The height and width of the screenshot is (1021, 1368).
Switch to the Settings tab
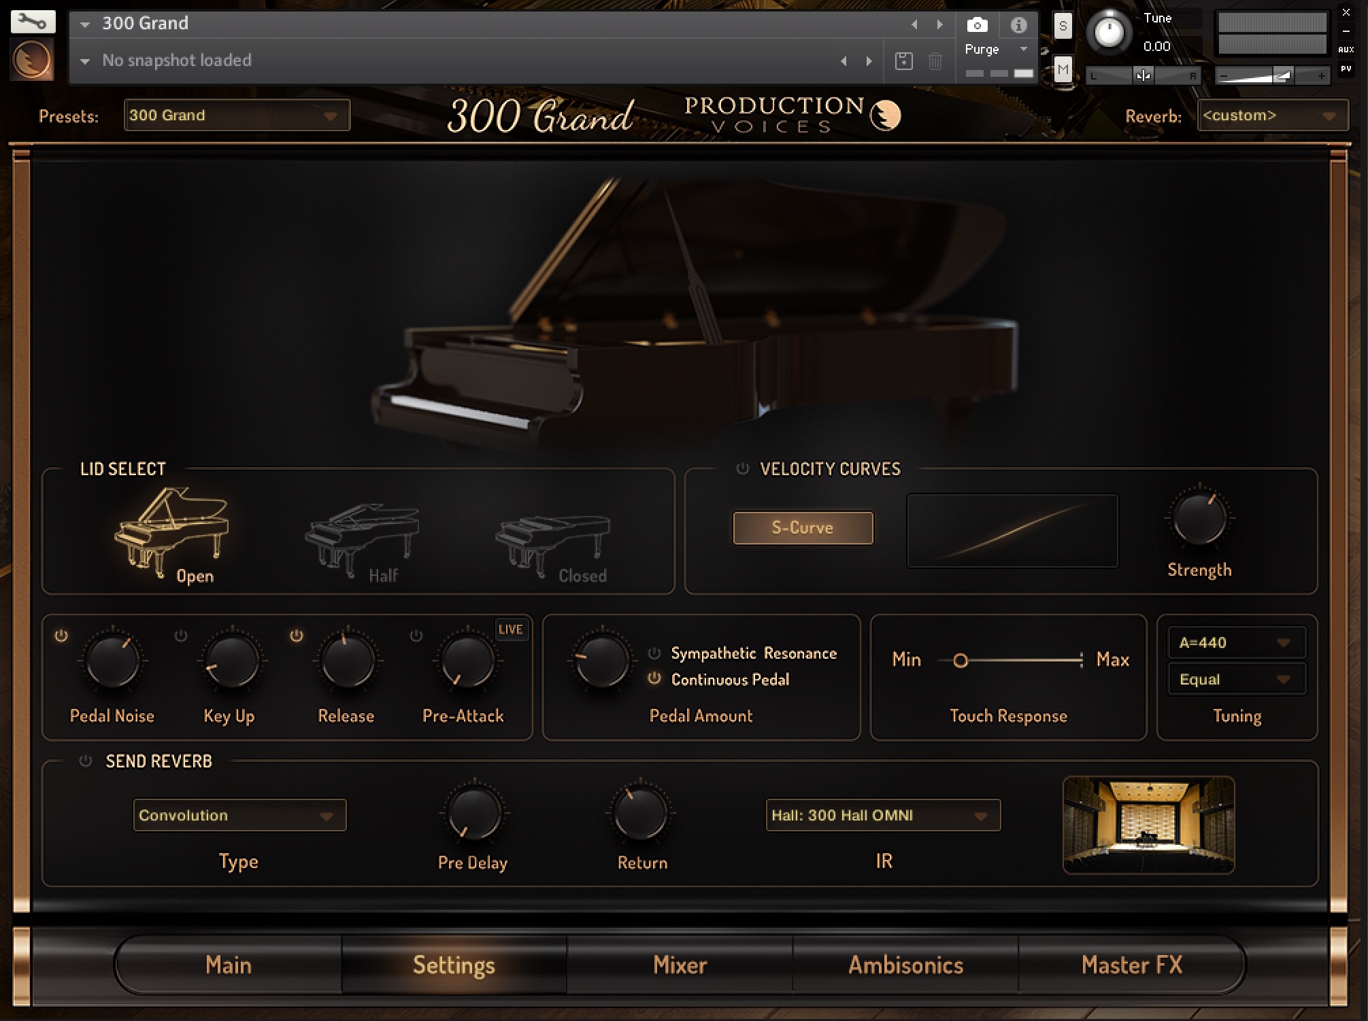[x=454, y=965]
